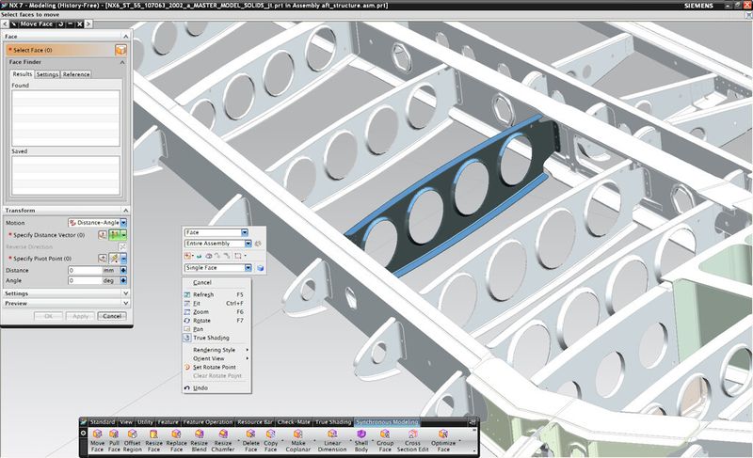Click Cancel at top of context menu

[202, 282]
